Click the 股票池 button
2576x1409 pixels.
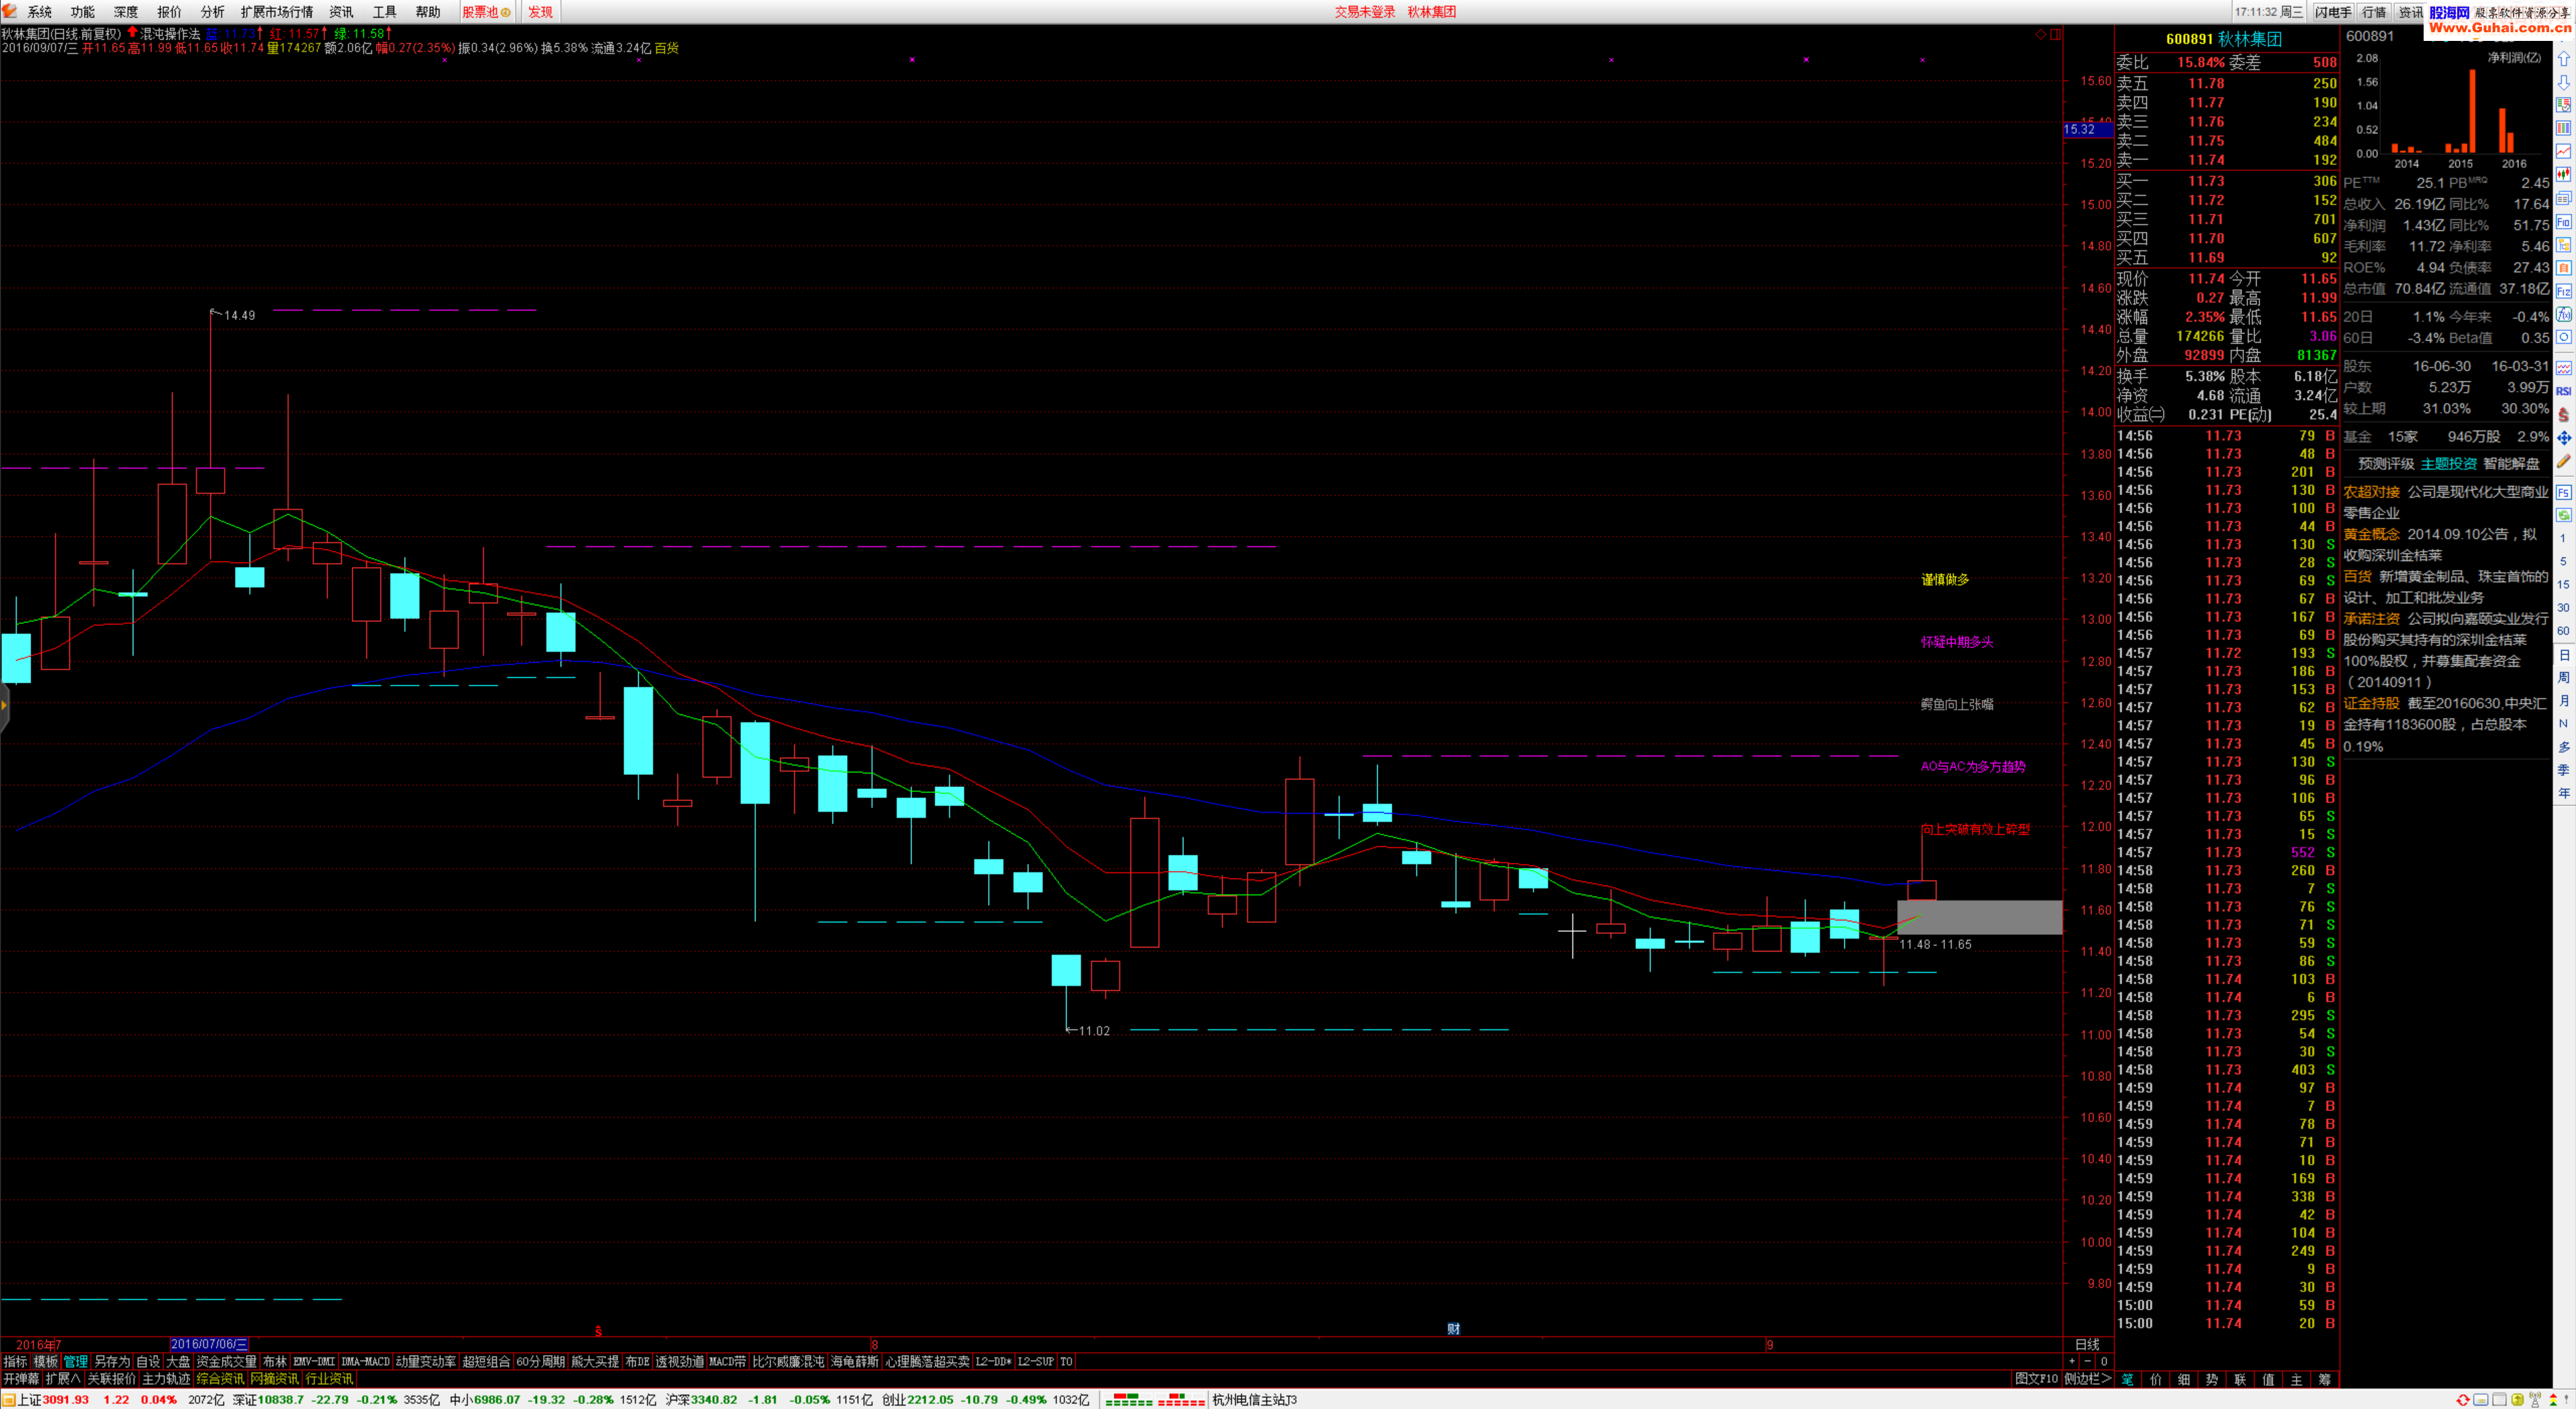[486, 12]
